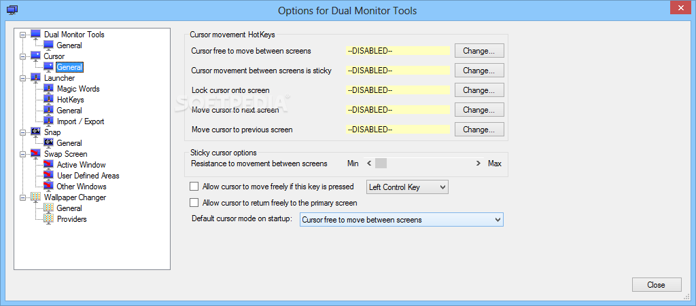Click the resistance slider thumb
The height and width of the screenshot is (306, 696).
pyautogui.click(x=381, y=164)
